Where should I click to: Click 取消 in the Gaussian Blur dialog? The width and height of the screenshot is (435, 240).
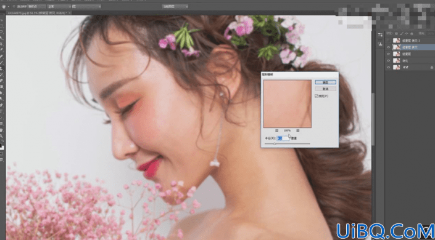(325, 89)
